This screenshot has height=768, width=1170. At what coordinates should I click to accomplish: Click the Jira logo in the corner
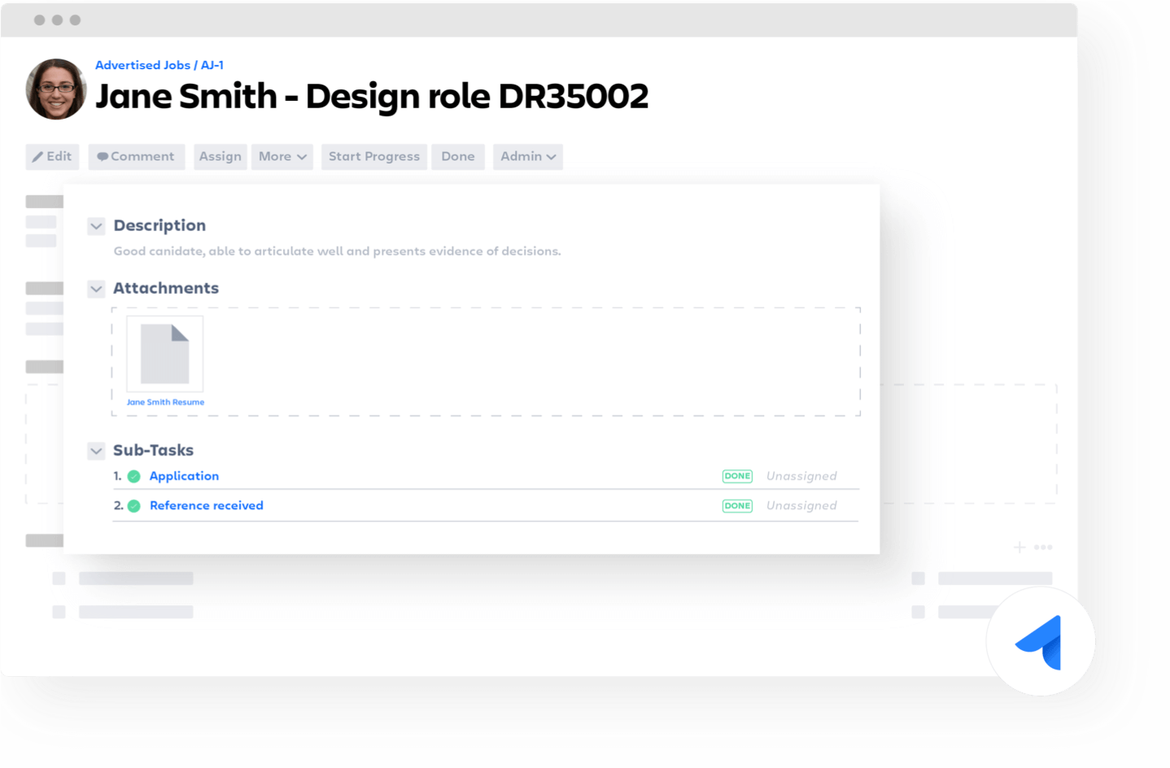pos(1040,641)
